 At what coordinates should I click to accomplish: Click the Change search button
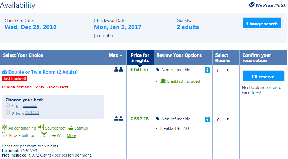point(262,24)
